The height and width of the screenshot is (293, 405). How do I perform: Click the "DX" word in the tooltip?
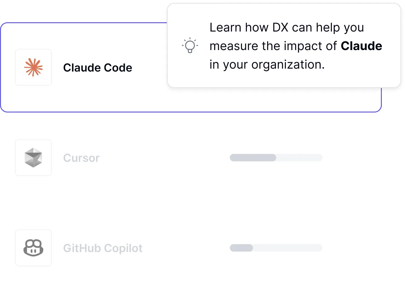coord(280,28)
